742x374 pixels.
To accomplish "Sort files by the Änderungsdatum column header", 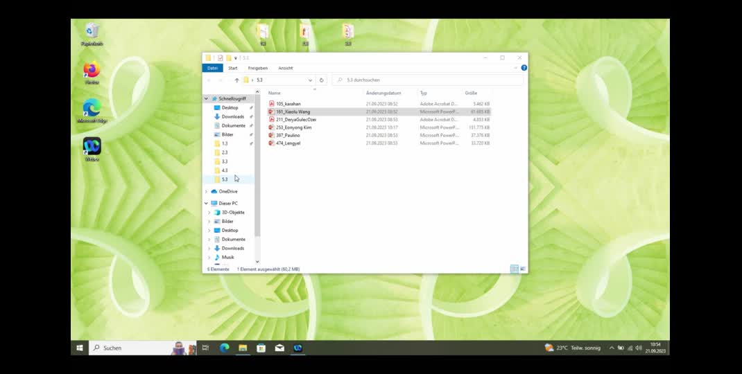I will [383, 93].
